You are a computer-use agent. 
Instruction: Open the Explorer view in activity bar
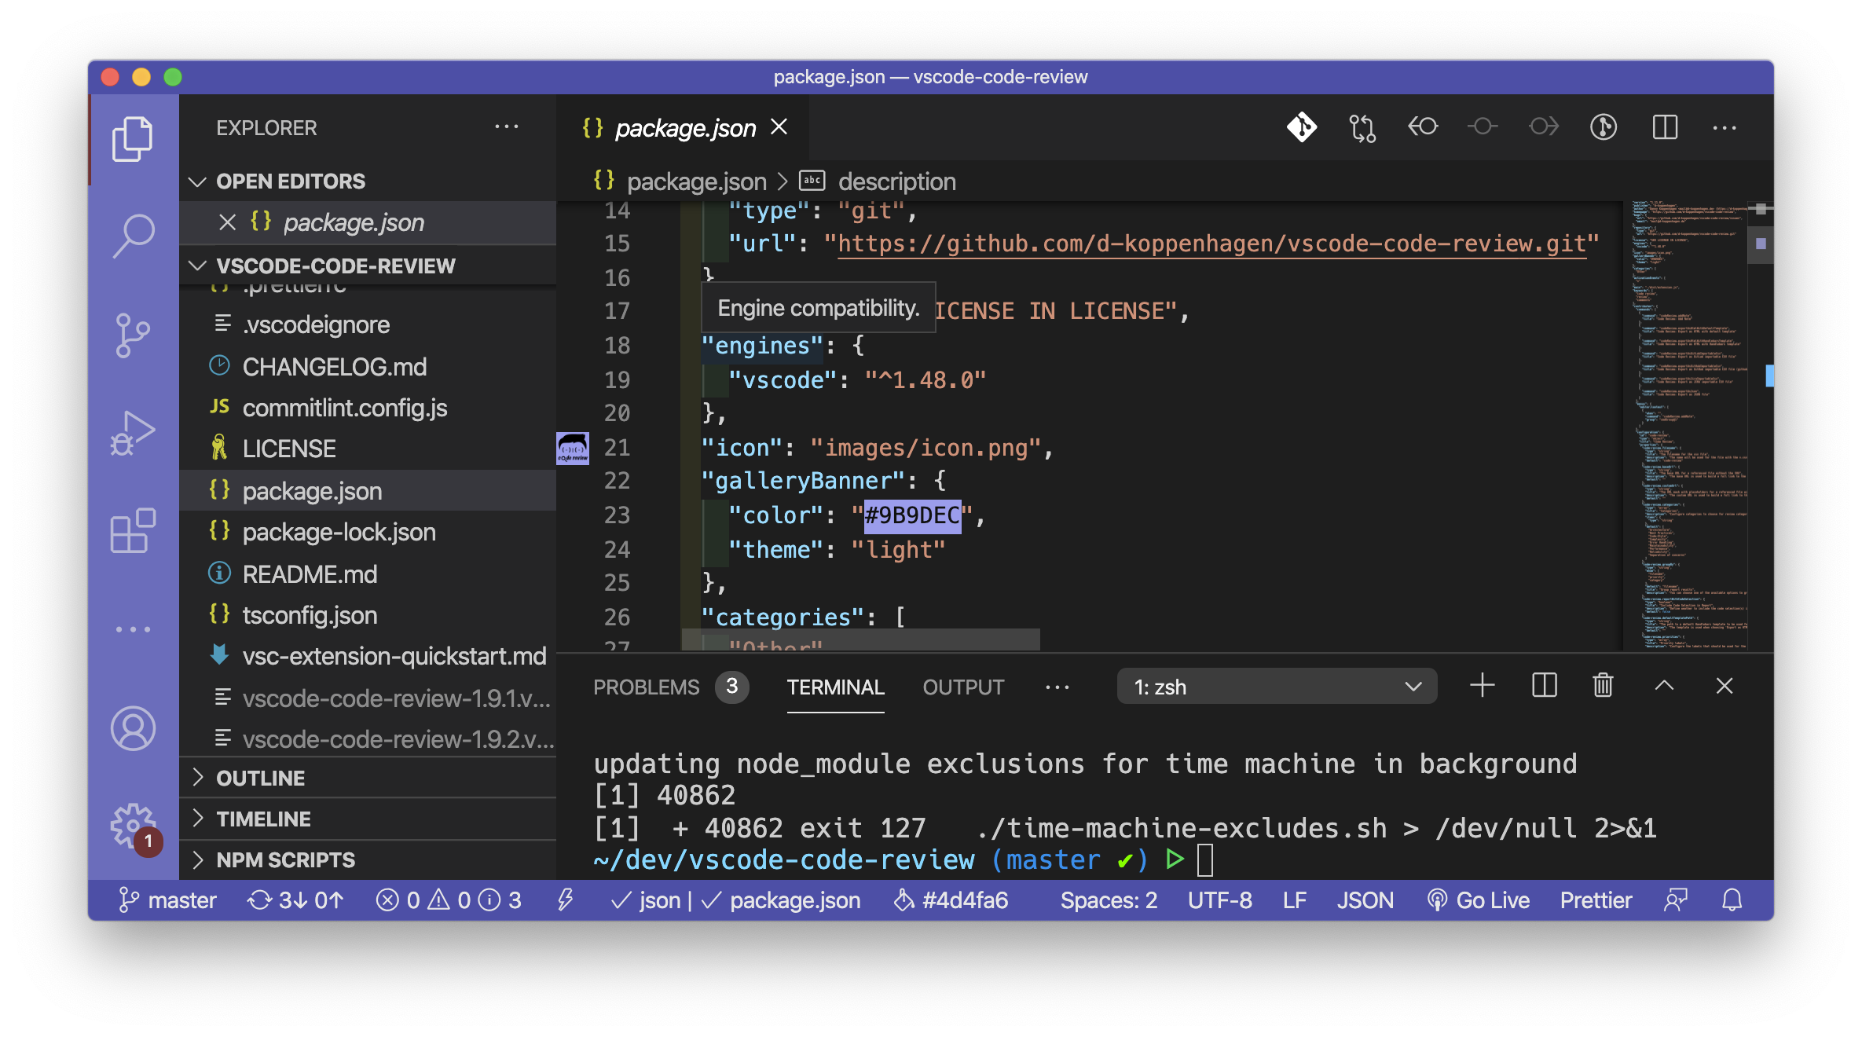click(x=133, y=139)
